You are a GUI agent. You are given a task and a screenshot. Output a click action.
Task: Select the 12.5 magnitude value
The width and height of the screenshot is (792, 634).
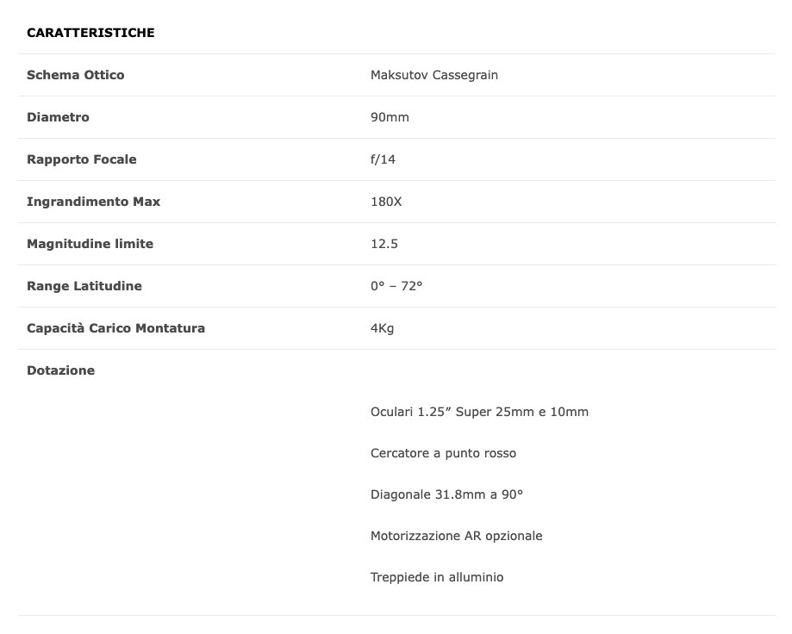(x=384, y=244)
